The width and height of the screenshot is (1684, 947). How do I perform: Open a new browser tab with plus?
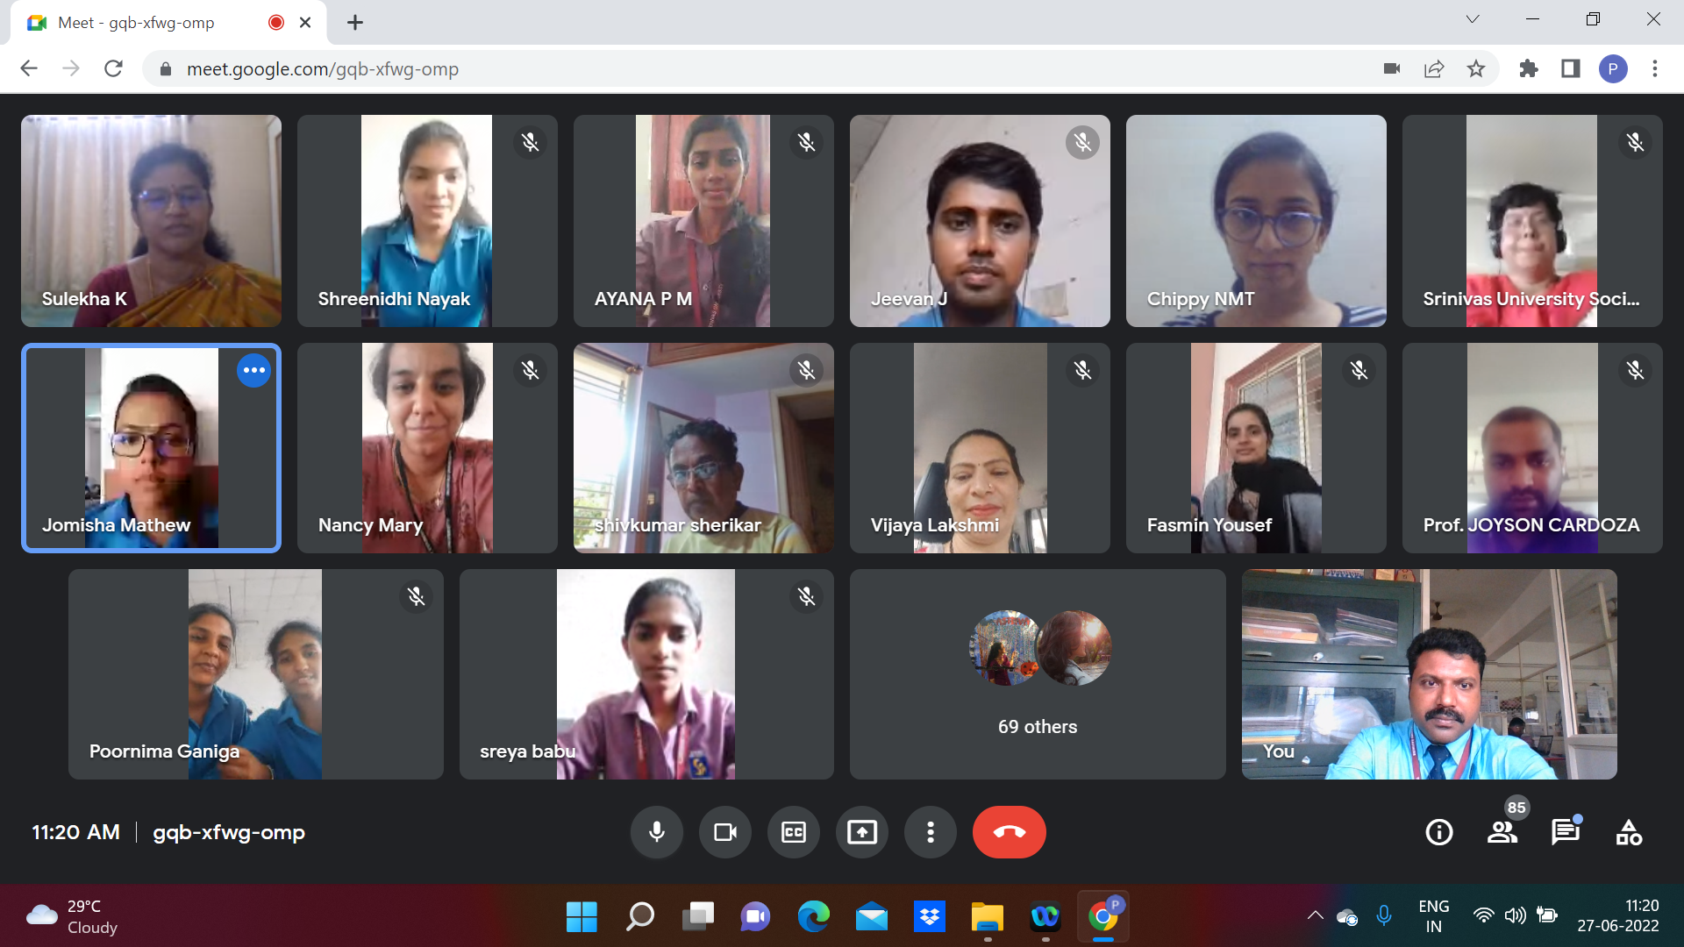coord(354,23)
